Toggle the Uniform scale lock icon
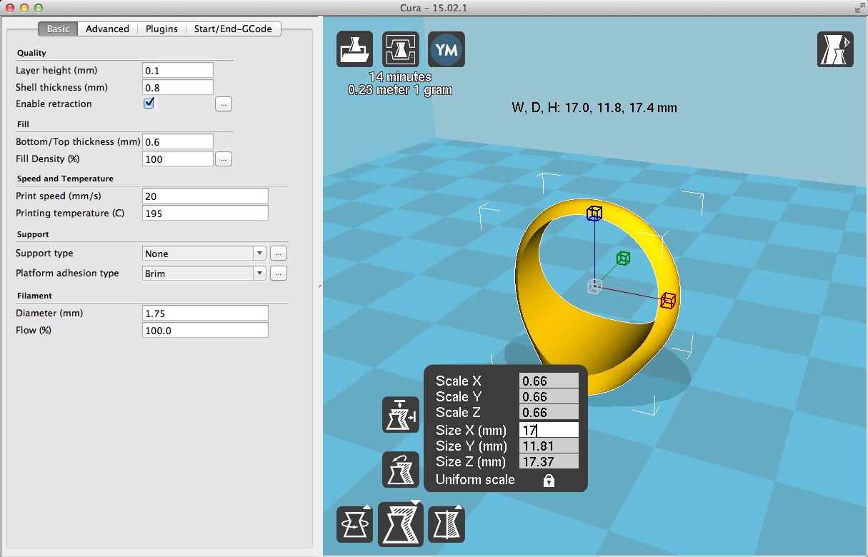The height and width of the screenshot is (557, 868). click(549, 481)
